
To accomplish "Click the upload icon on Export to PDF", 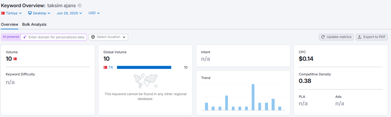I will 359,37.
